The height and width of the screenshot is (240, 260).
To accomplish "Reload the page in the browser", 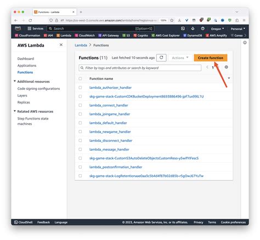I will point(30,20).
